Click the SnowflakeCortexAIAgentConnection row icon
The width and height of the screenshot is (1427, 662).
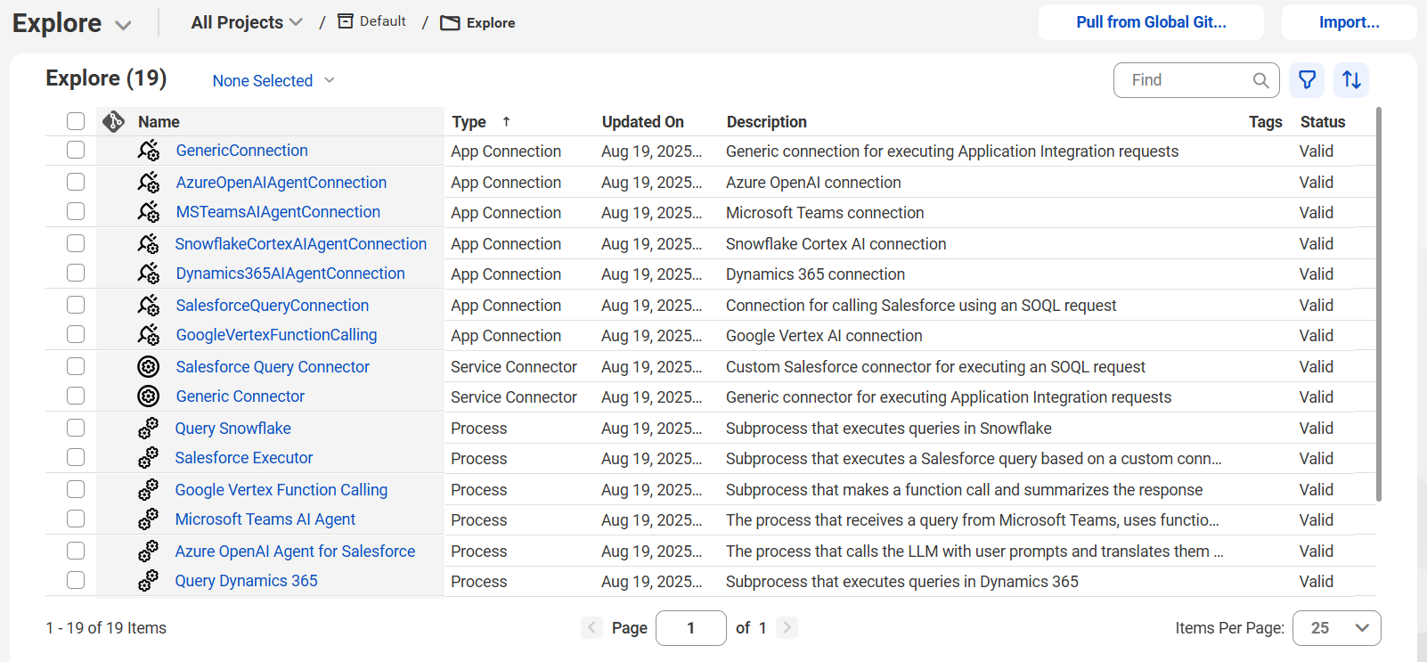click(149, 244)
